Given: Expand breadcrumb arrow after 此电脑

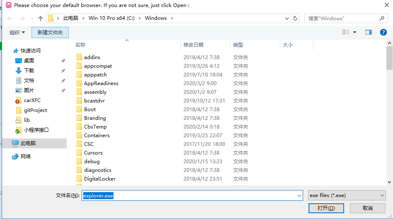Looking at the screenshot, I should pyautogui.click(x=83, y=18).
